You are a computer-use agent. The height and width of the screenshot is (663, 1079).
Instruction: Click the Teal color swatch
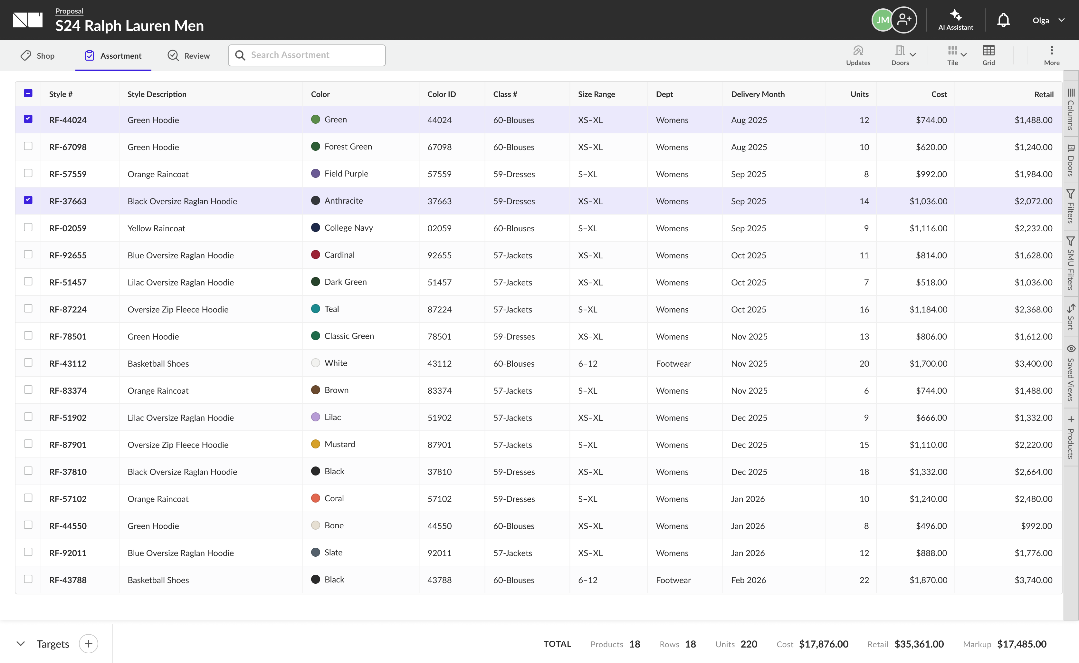(315, 309)
